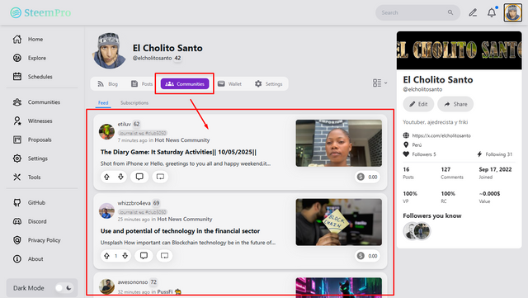
Task: Click the search magnifier icon
Action: [450, 12]
